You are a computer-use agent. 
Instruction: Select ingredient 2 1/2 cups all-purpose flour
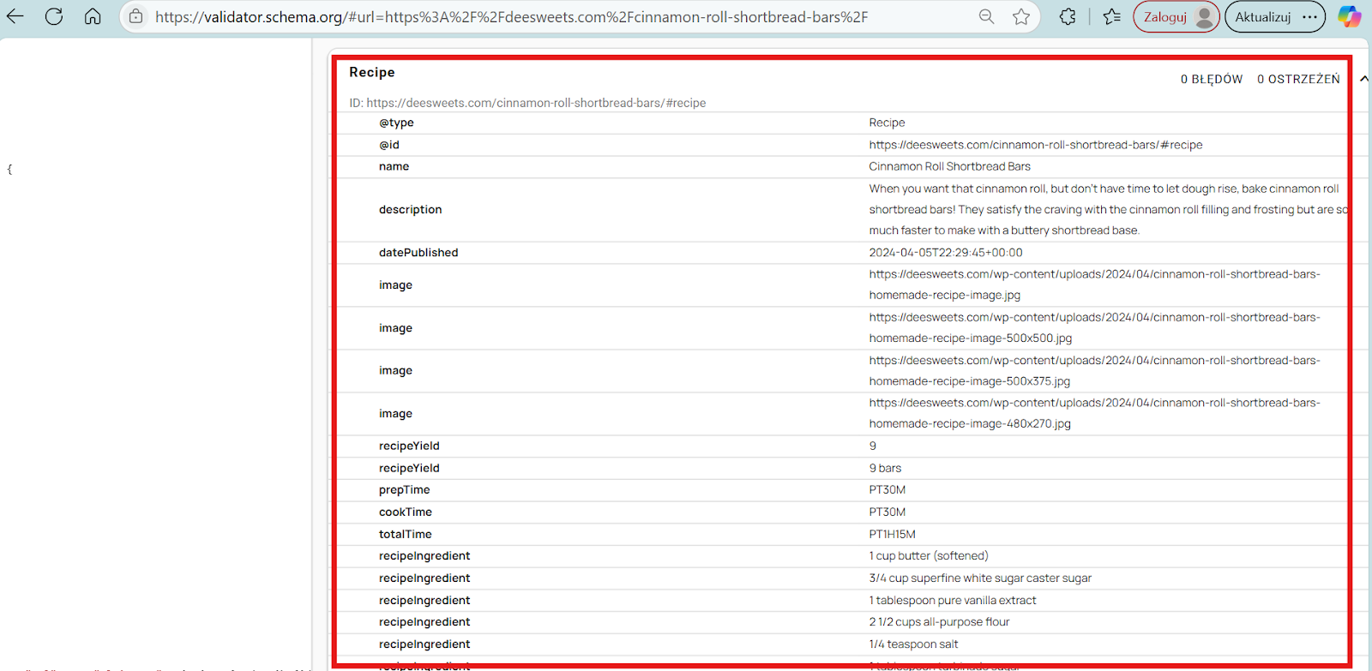(939, 622)
